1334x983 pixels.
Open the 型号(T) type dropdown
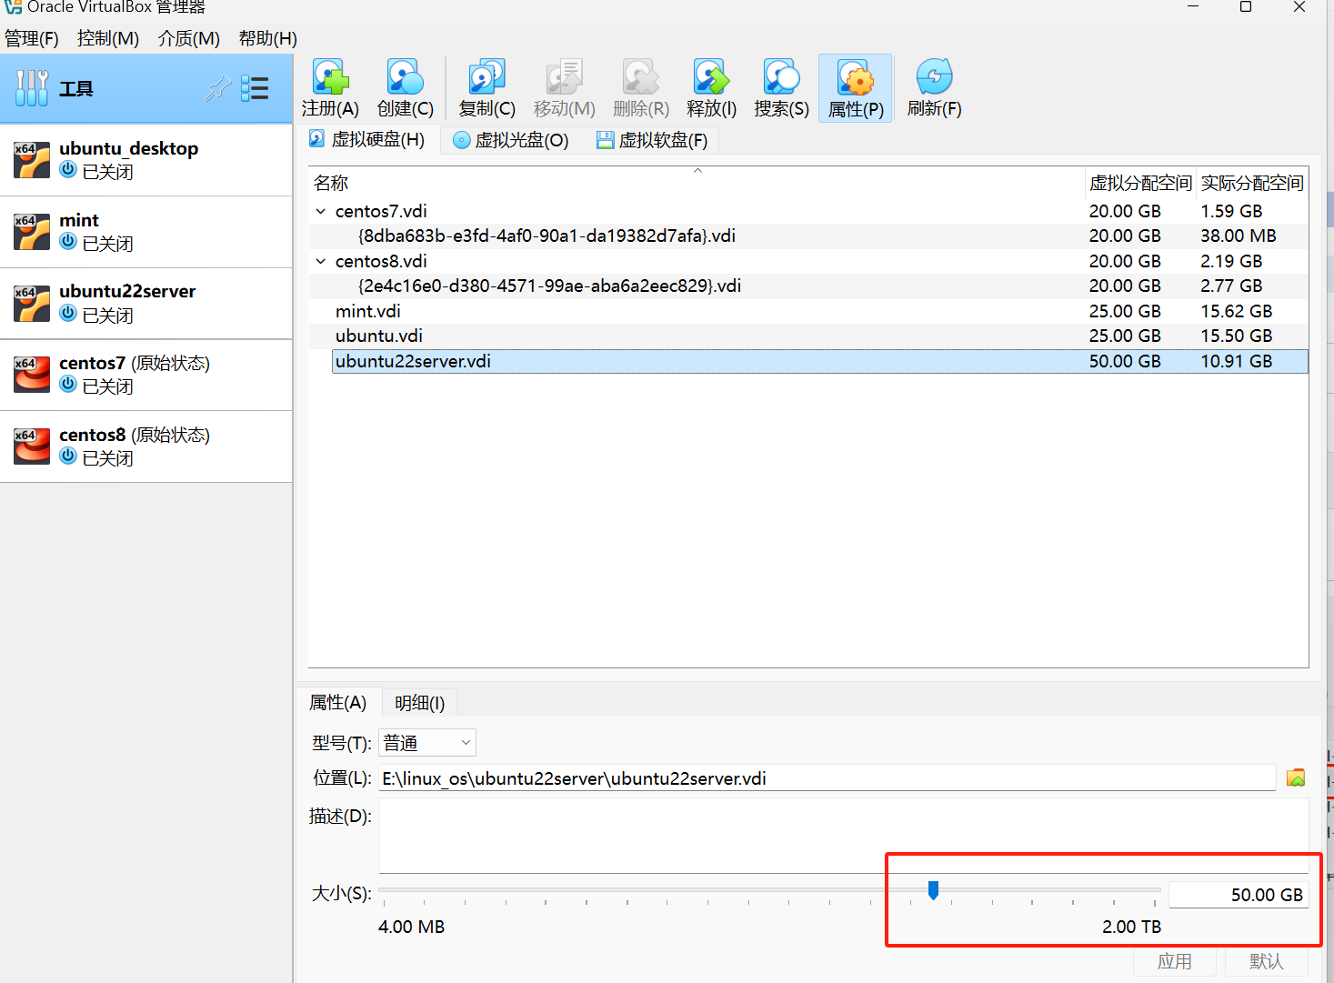pyautogui.click(x=427, y=743)
